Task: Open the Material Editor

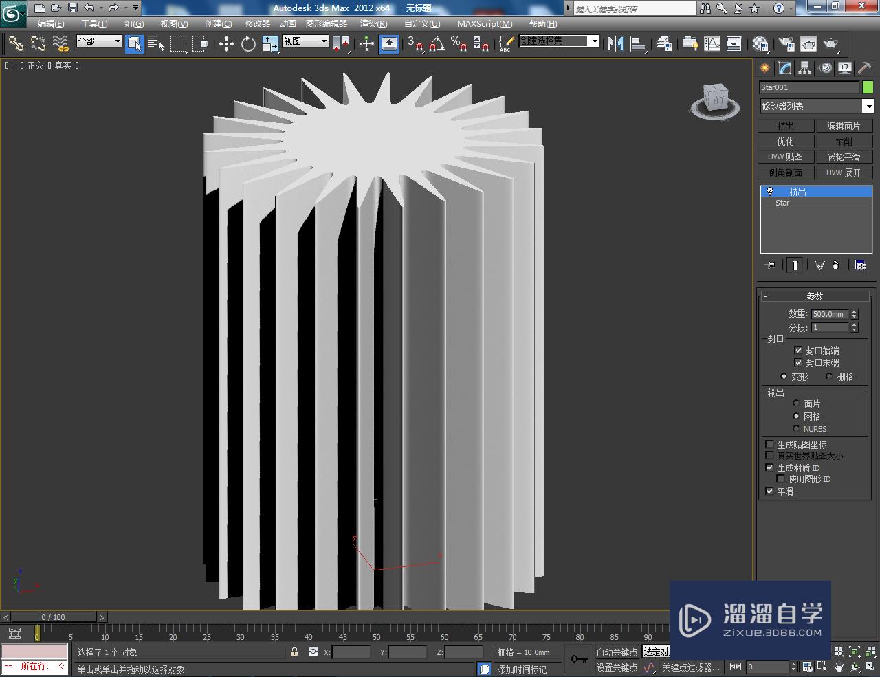Action: coord(760,44)
